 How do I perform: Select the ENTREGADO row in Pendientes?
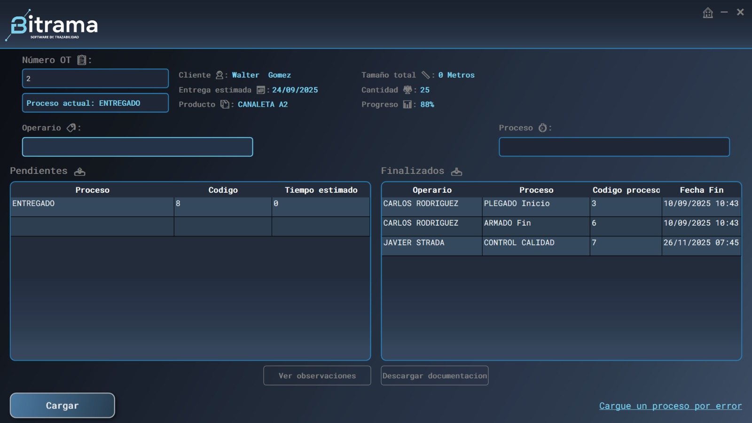coord(190,207)
